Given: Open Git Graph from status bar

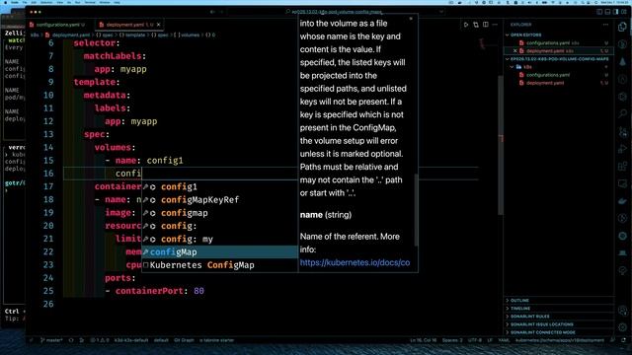Looking at the screenshot, I should (184, 340).
